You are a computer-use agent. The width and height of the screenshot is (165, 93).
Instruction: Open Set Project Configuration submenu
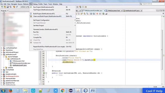point(52,20)
